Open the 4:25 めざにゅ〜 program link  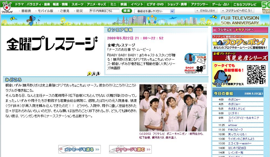[234, 104]
